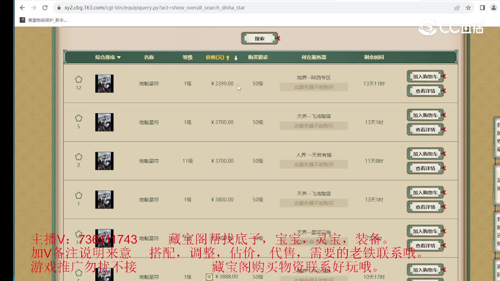View details of the 星河云海 item
Image resolution: width=500 pixels, height=281 pixels.
click(x=425, y=245)
